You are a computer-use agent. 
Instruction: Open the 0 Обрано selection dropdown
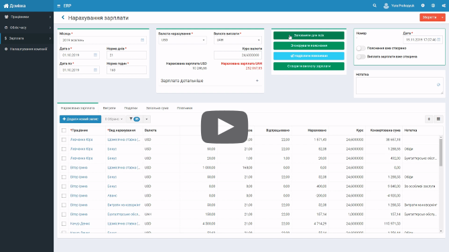114,119
